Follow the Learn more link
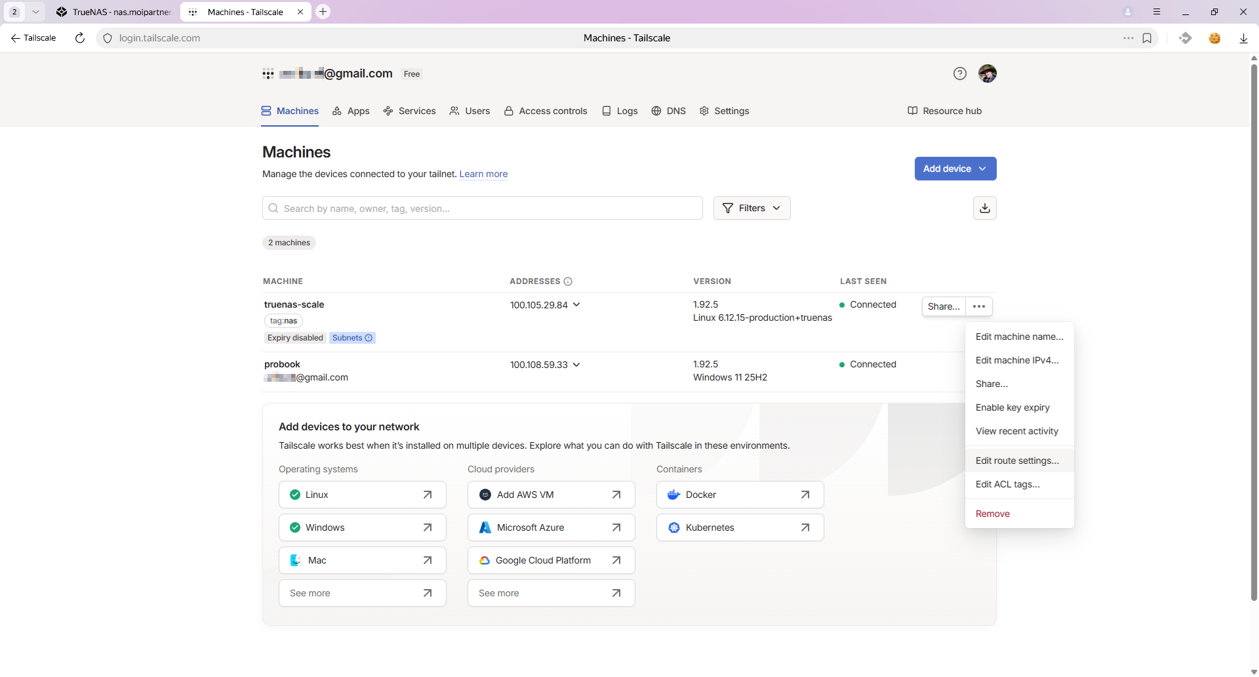This screenshot has height=677, width=1259. [483, 174]
